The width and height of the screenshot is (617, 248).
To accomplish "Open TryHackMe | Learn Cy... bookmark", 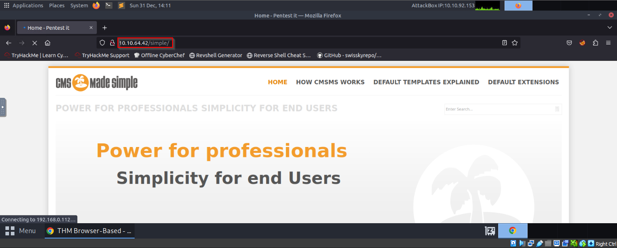I will point(37,55).
